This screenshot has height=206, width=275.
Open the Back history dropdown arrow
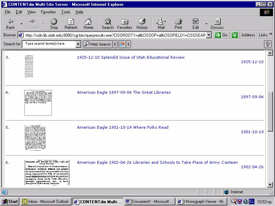pyautogui.click(x=21, y=24)
